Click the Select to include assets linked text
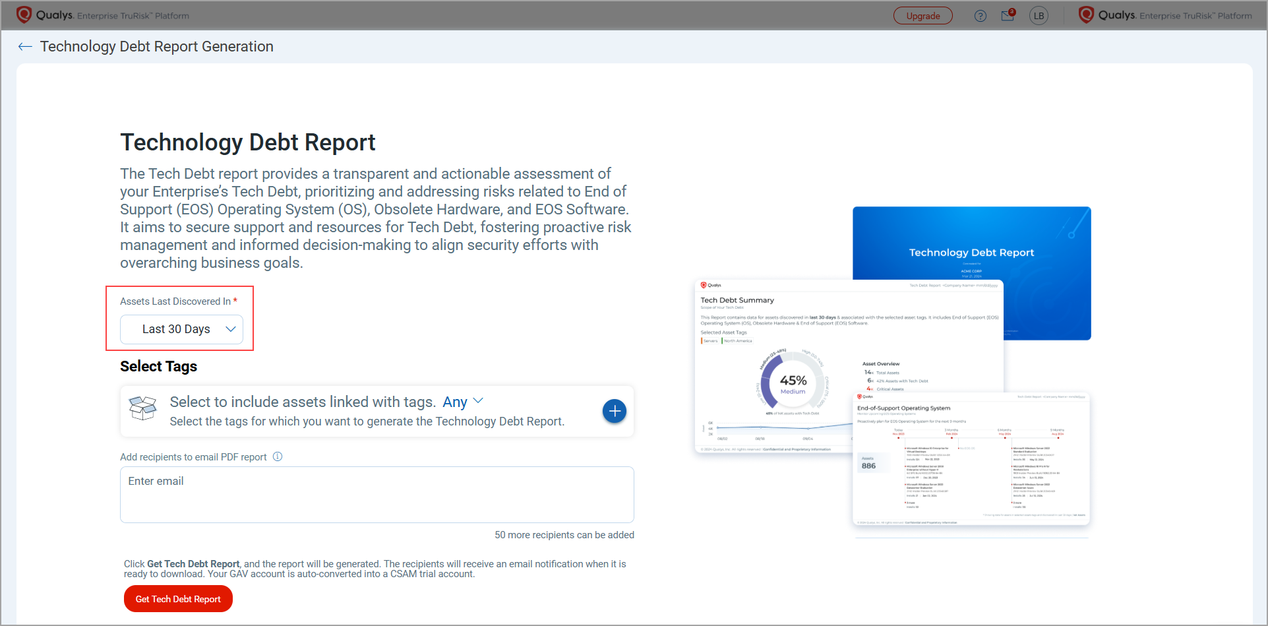 coord(303,402)
